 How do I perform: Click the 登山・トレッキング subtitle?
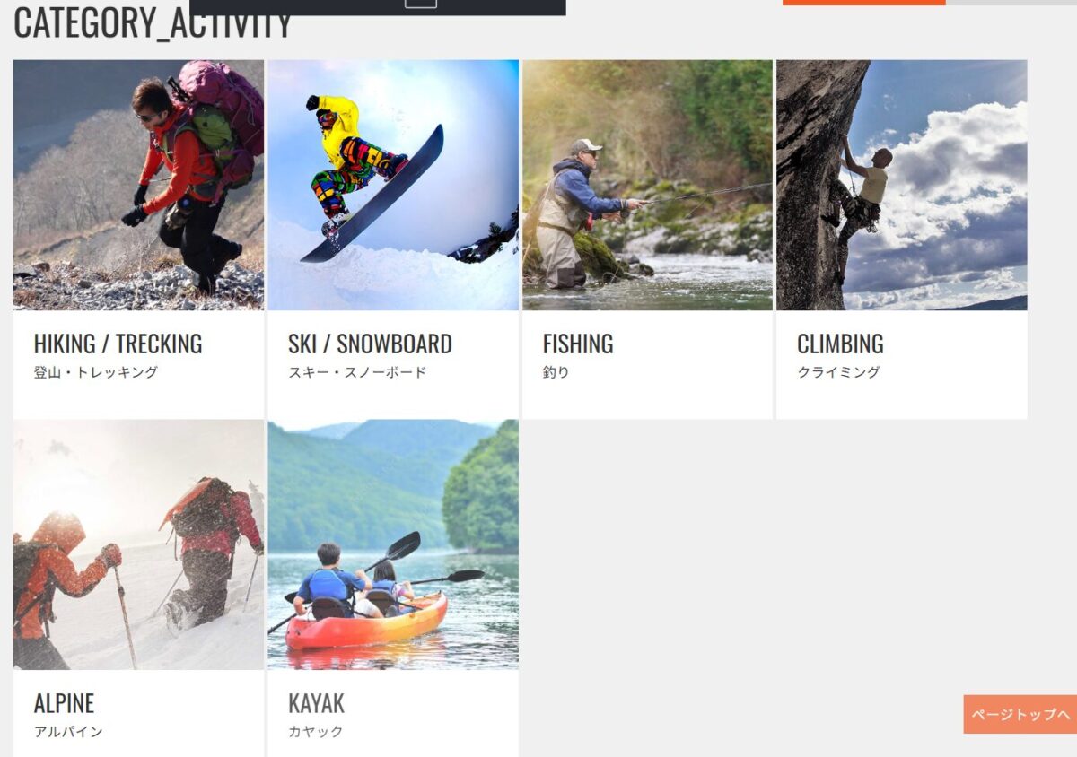coord(96,372)
